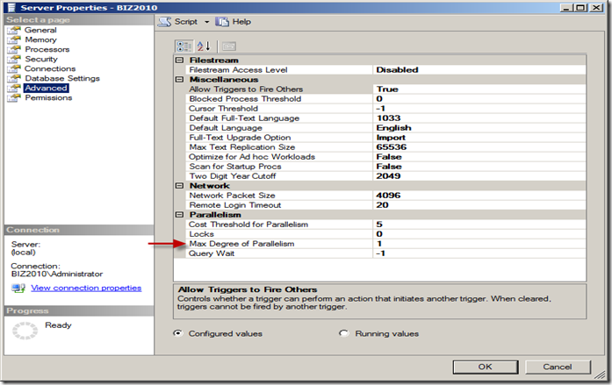Select the Advanced page

click(46, 88)
